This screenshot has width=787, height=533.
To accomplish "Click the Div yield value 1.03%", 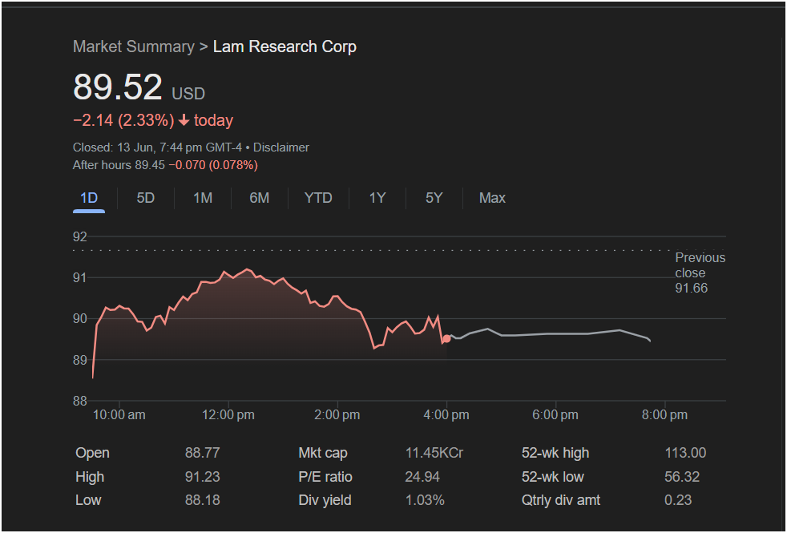I will click(x=425, y=500).
